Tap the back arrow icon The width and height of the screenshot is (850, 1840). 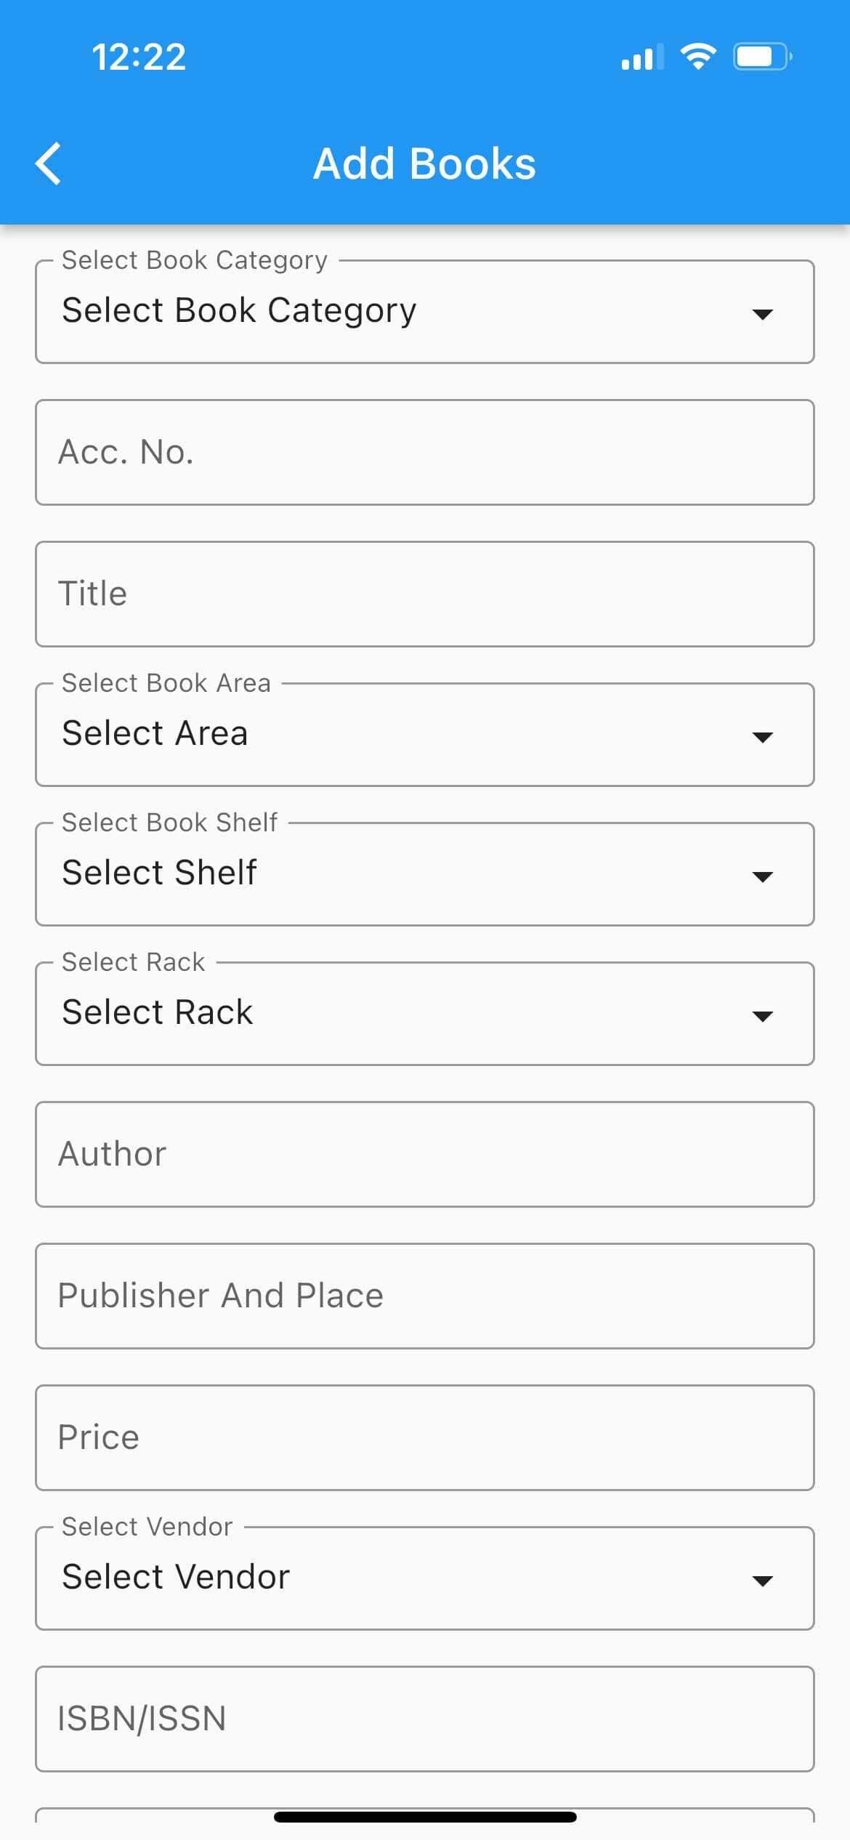[x=49, y=164]
